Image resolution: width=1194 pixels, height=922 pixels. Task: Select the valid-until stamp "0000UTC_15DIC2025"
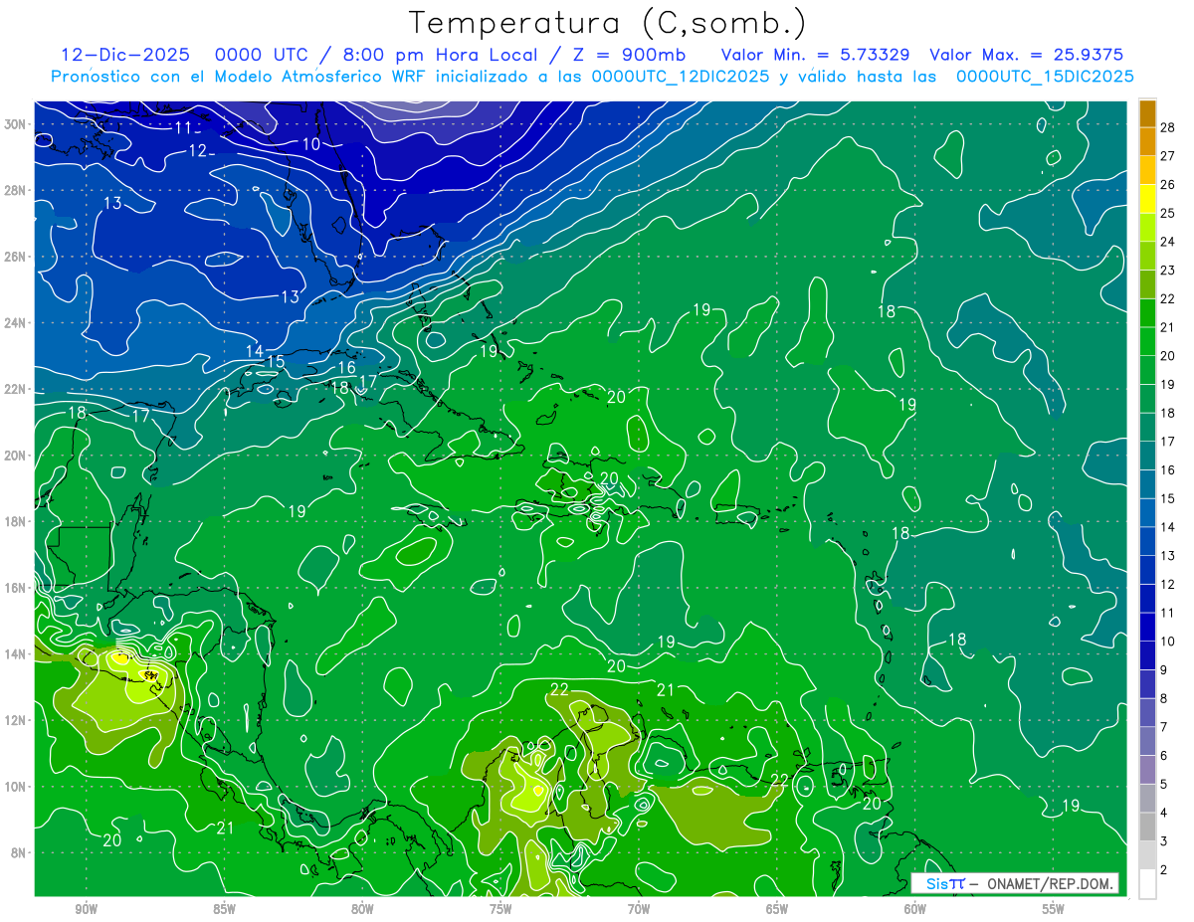click(1045, 77)
